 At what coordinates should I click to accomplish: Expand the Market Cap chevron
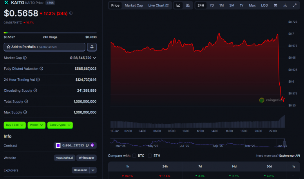[94, 58]
